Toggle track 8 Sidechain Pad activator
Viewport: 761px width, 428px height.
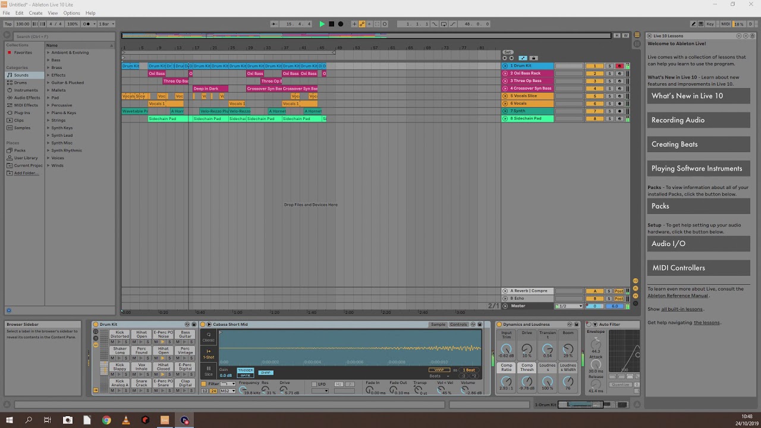click(595, 118)
